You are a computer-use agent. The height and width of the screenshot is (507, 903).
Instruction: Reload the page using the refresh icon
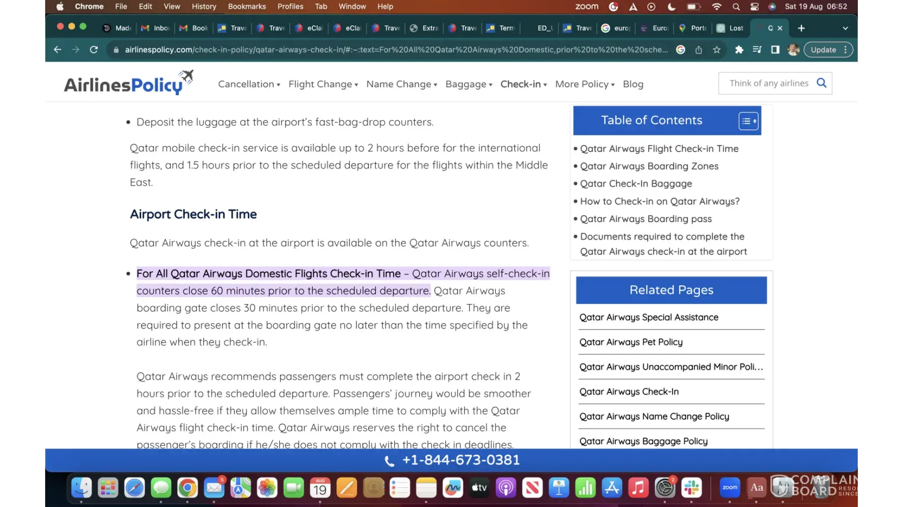pos(94,50)
